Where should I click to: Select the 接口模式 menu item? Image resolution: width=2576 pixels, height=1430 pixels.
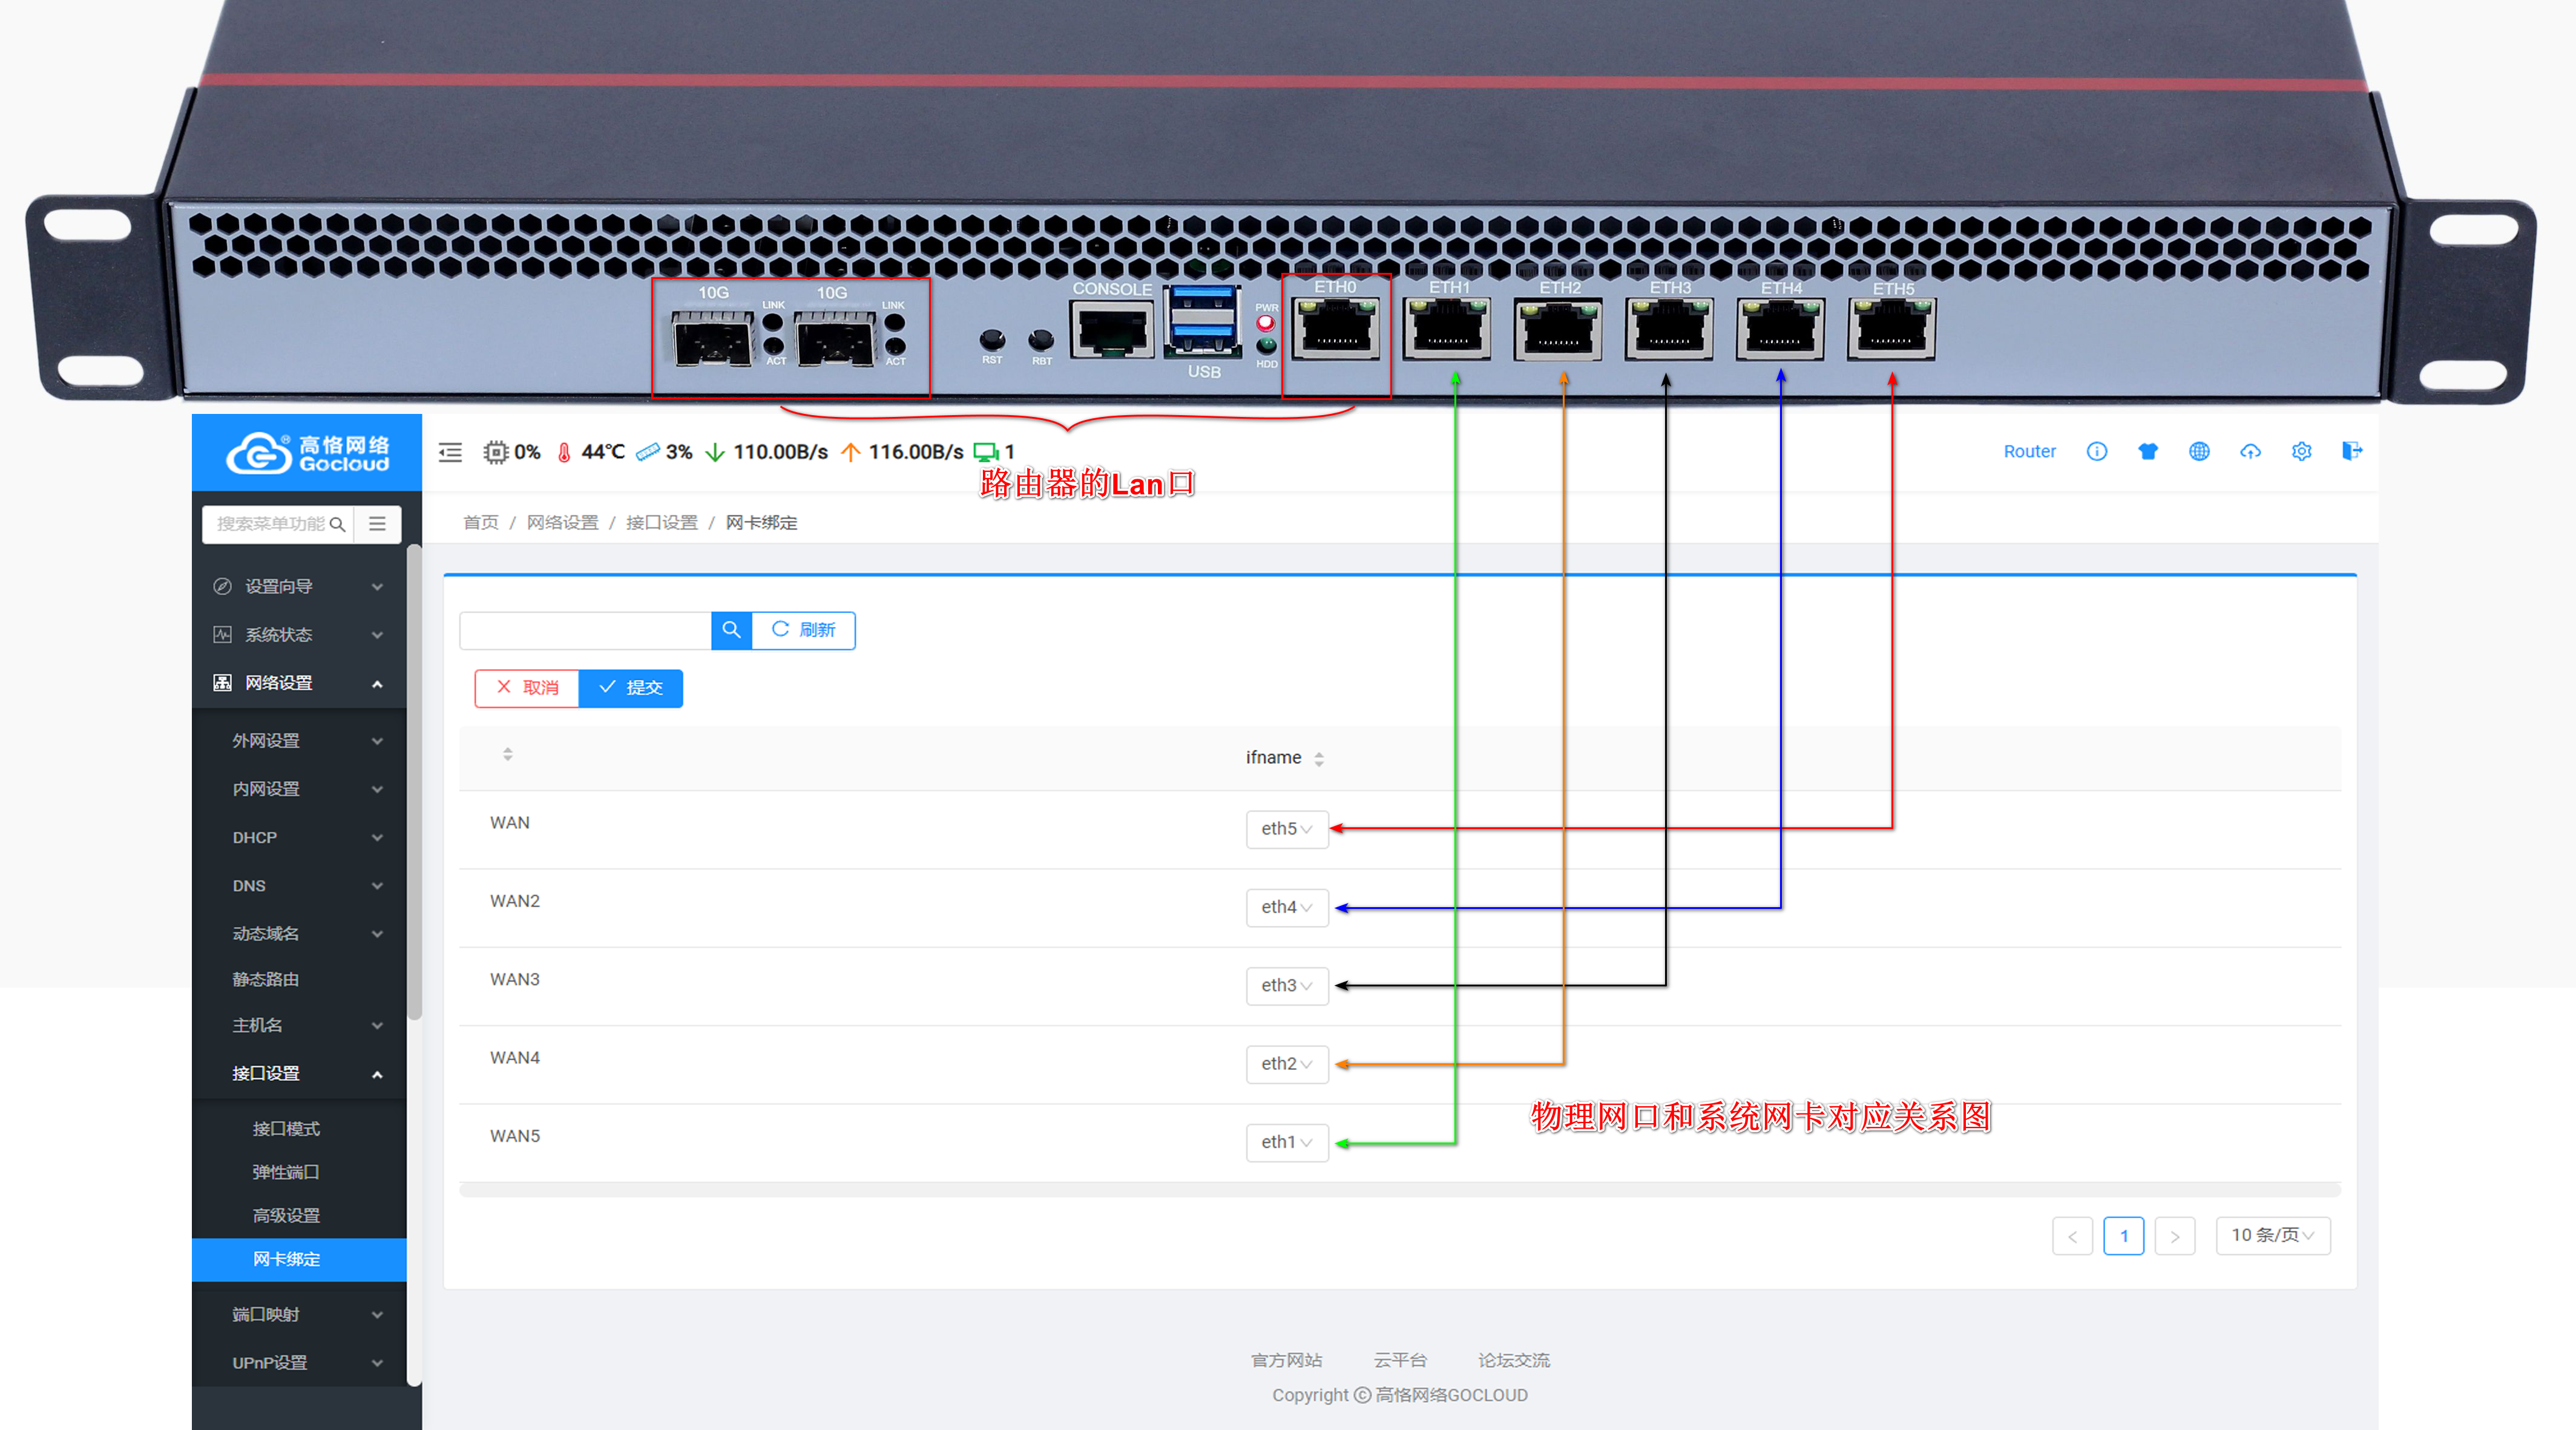[286, 1129]
